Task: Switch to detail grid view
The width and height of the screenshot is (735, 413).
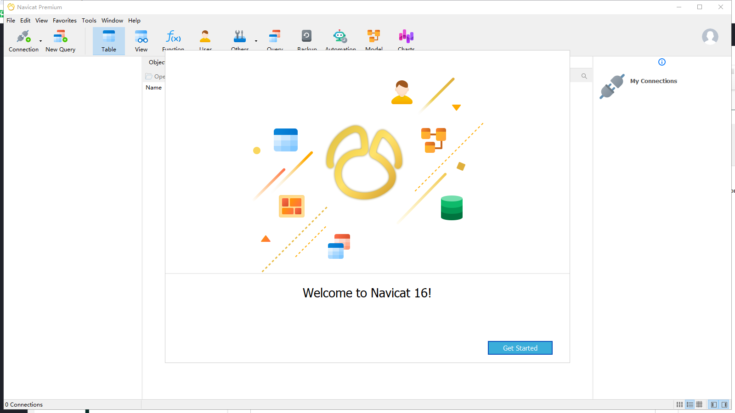Action: click(699, 404)
